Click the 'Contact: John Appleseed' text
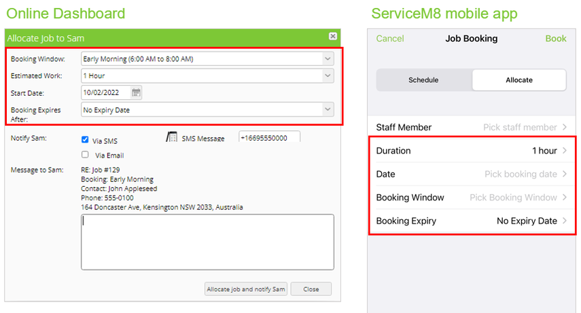Viewport: 581px width, 313px height. point(119,189)
